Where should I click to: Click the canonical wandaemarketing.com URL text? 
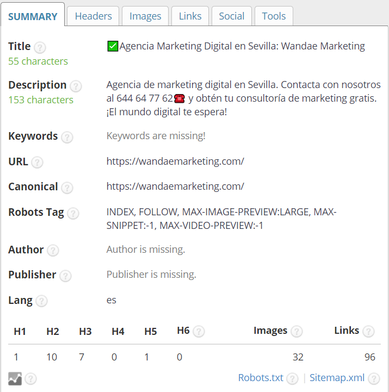pyautogui.click(x=175, y=186)
